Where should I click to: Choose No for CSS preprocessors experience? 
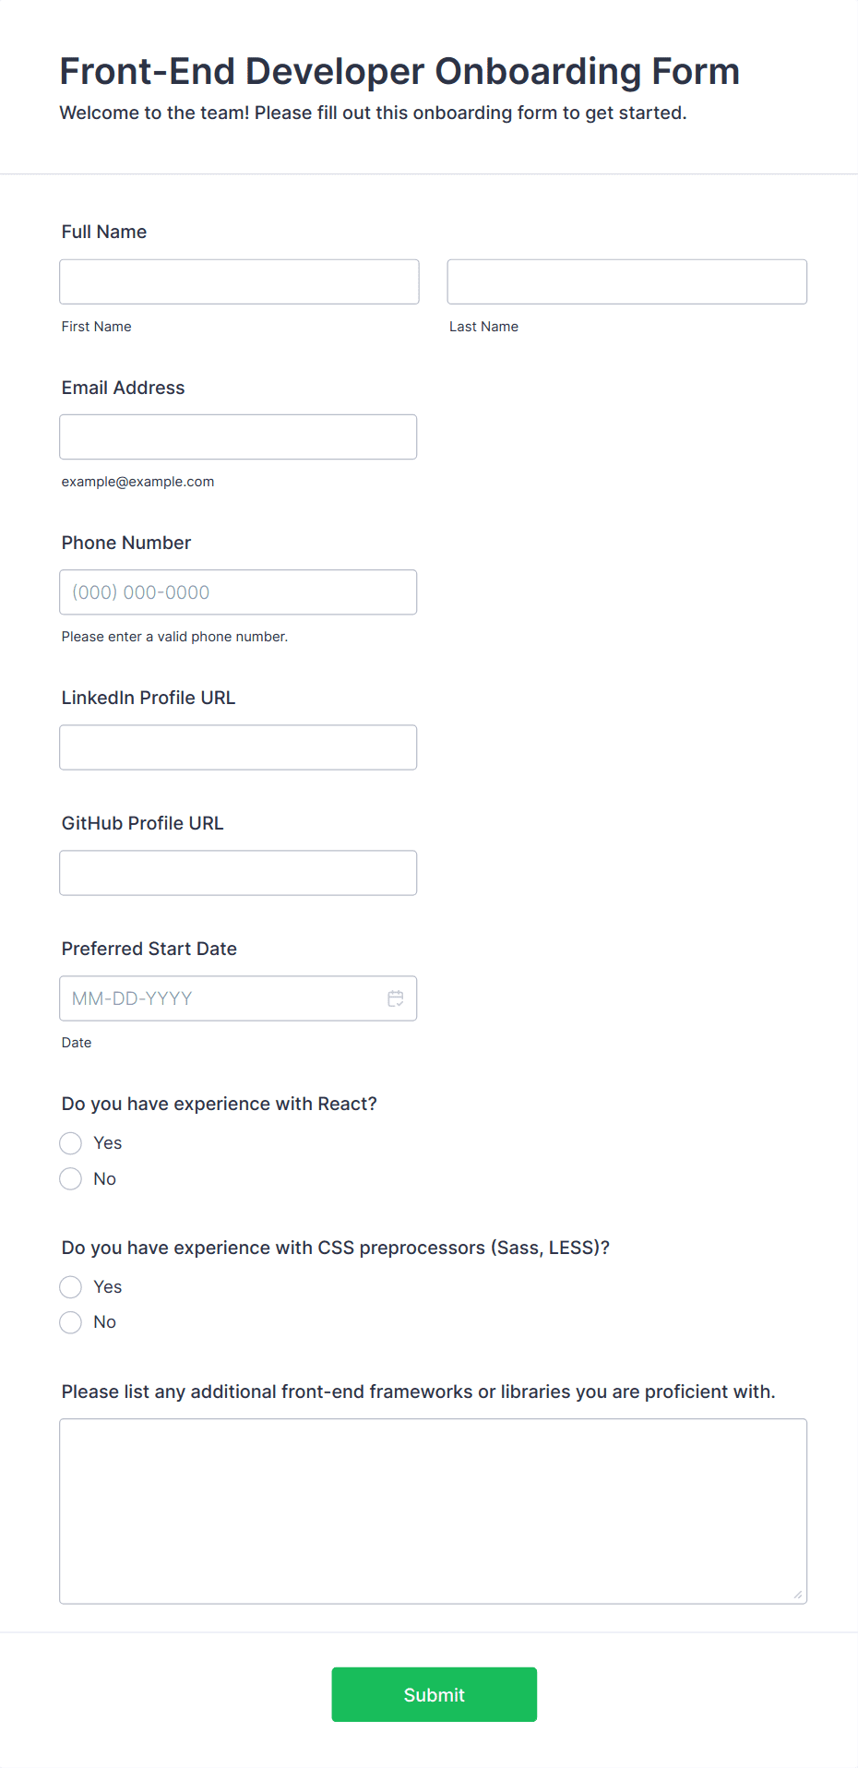(71, 1322)
